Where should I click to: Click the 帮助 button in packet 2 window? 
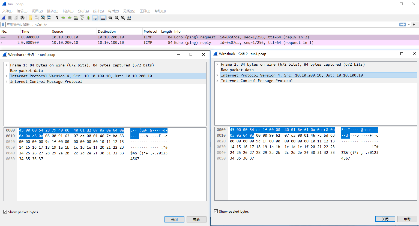[407, 219]
